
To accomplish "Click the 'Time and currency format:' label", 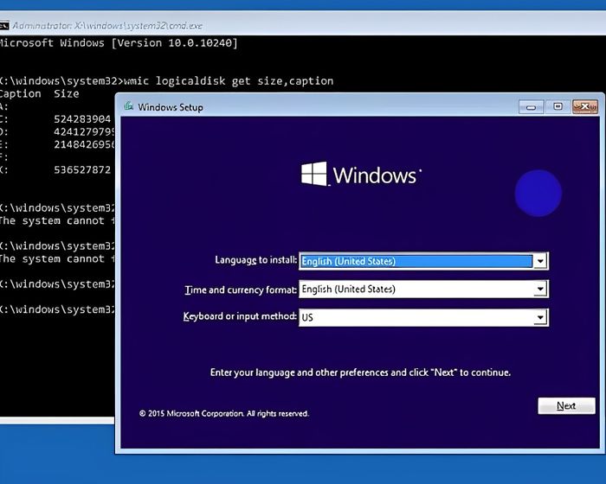I will (241, 290).
